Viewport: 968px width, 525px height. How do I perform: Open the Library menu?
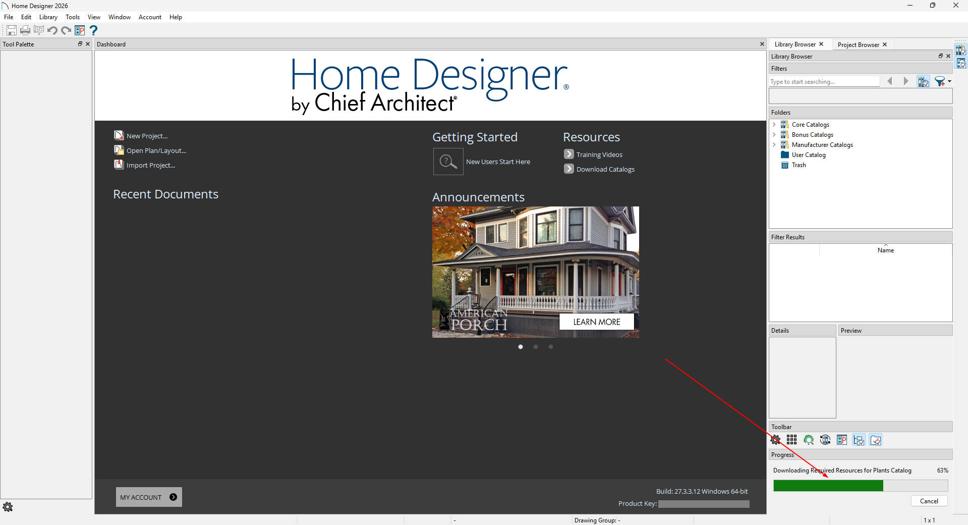[x=48, y=17]
